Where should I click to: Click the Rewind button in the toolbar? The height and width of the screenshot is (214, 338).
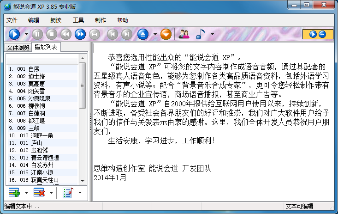(x=66, y=34)
